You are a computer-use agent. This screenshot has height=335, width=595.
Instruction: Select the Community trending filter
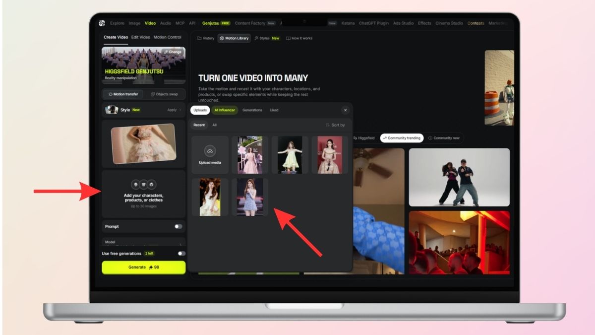coord(402,138)
